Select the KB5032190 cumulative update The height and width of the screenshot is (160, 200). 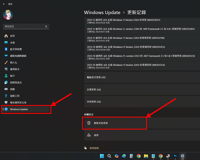tap(142, 39)
